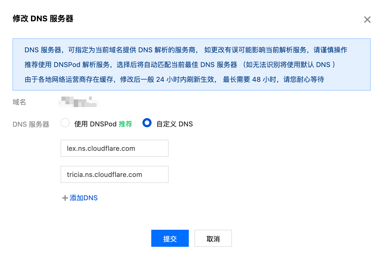Click 取消 to discard DNS changes
Viewport: 381px width, 259px height.
pyautogui.click(x=213, y=238)
